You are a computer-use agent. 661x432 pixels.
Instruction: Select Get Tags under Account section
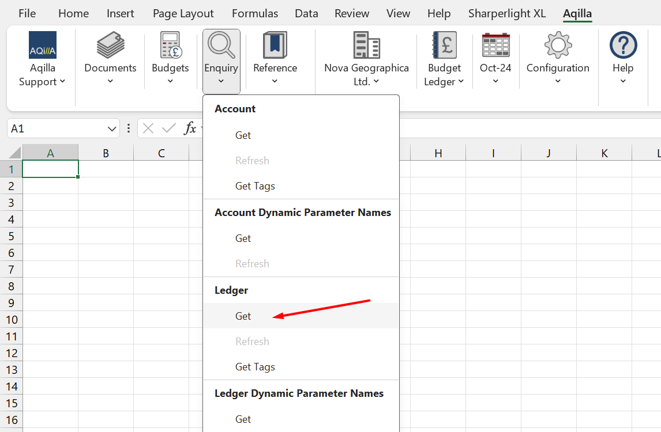[255, 186]
